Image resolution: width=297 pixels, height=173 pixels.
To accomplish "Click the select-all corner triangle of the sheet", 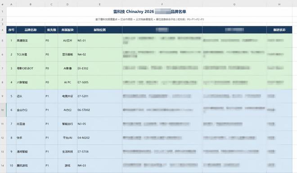I will click(3, 4).
